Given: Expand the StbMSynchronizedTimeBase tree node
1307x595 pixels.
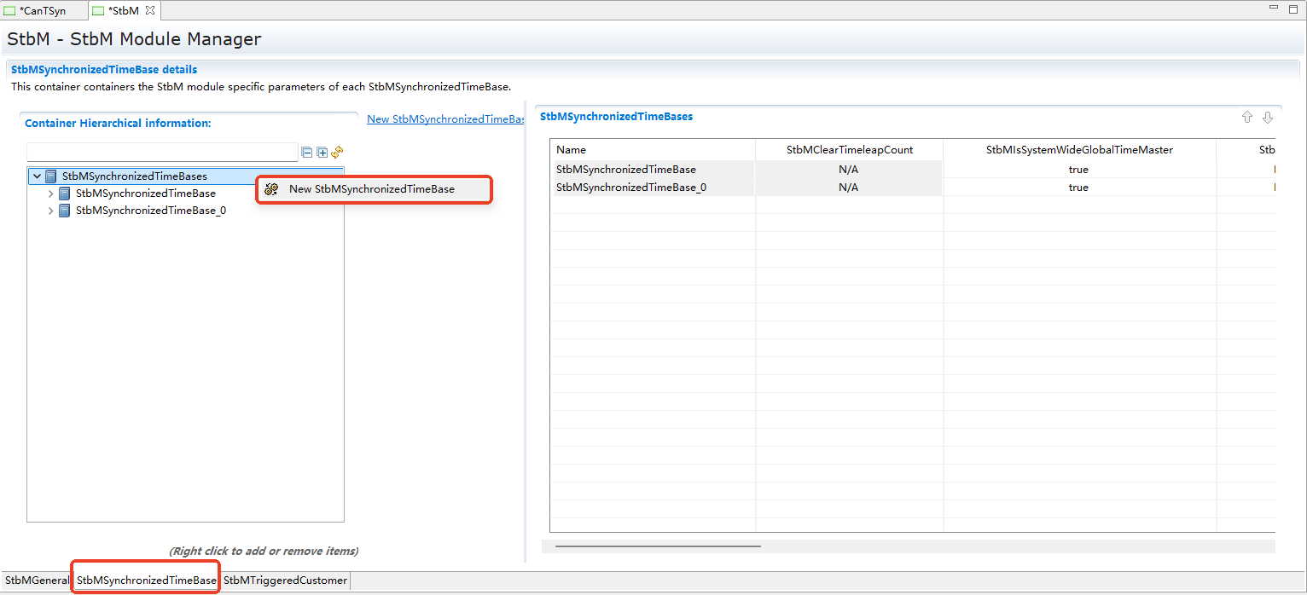Looking at the screenshot, I should [51, 194].
